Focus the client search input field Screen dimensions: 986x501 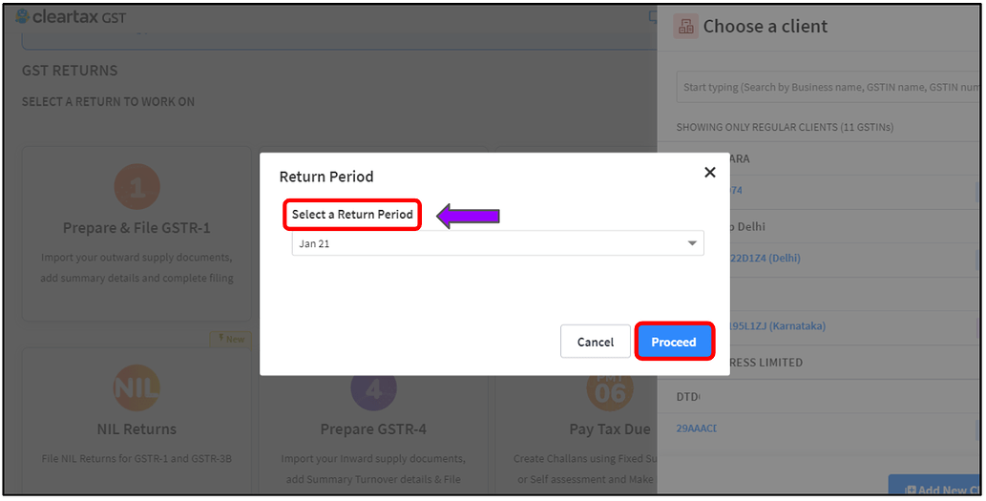[x=828, y=88]
